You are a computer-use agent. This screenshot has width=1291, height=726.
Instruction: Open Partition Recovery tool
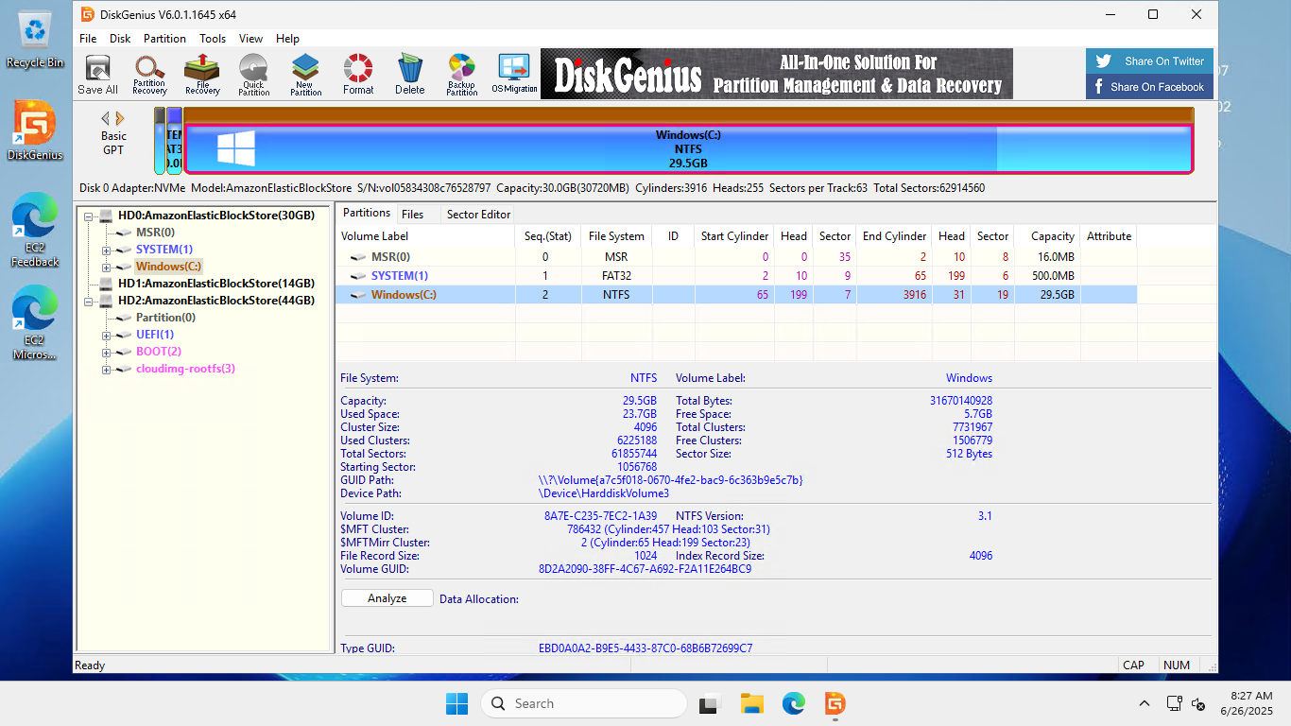pos(149,75)
